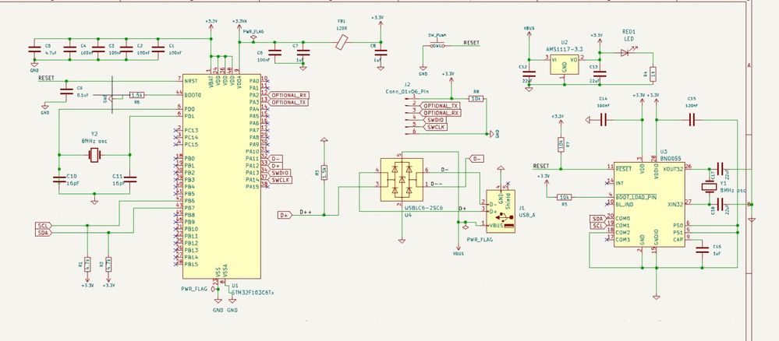Select capacitor C17 at XOUT32
The height and width of the screenshot is (341, 779).
coord(721,168)
